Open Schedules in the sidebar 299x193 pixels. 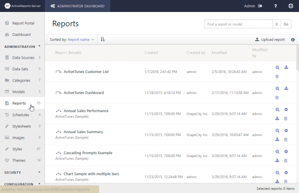click(x=22, y=115)
